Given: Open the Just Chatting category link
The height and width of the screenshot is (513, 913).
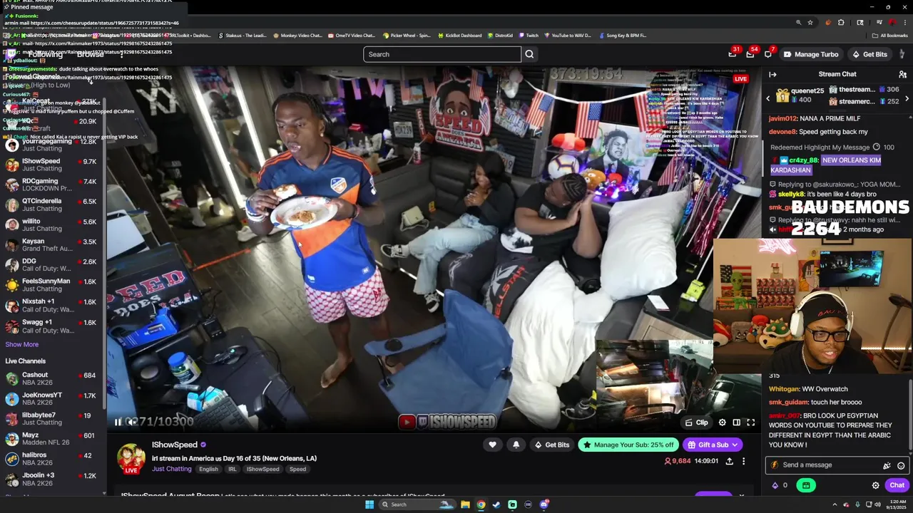Looking at the screenshot, I should coord(171,469).
